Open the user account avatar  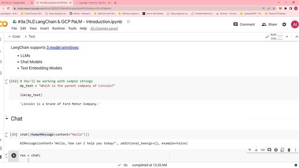pos(295,24)
